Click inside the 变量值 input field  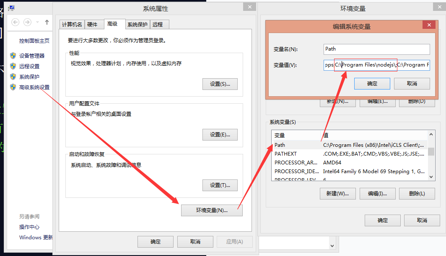[376, 65]
